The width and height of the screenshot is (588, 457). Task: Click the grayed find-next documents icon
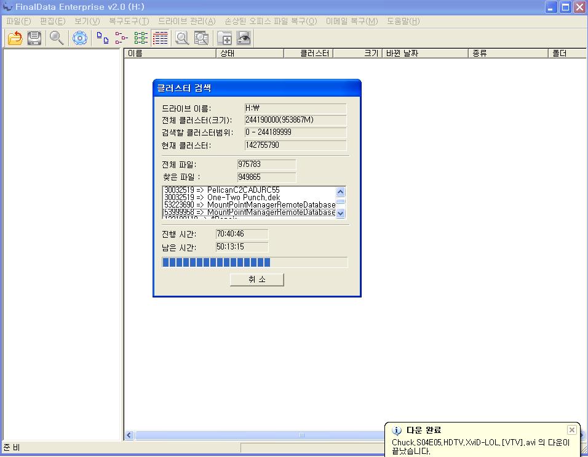tap(201, 38)
